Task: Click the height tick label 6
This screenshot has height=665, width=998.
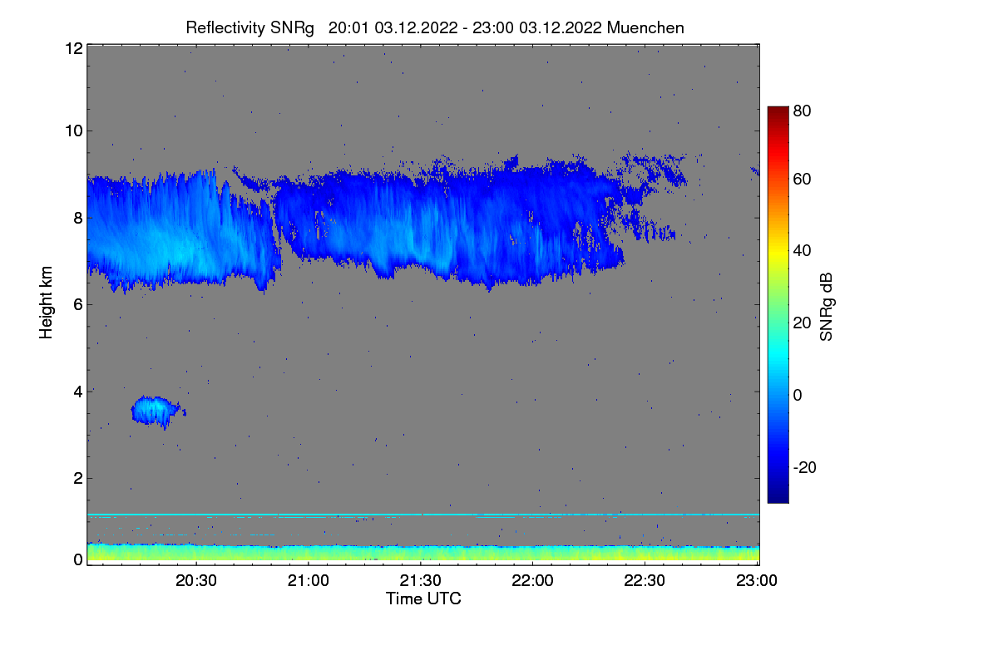Action: tap(78, 304)
